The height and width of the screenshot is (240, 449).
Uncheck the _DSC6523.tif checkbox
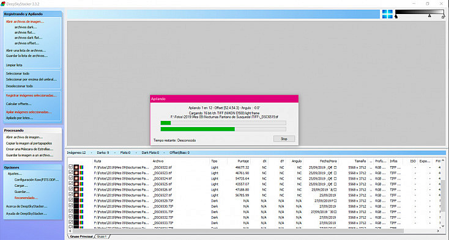tap(71, 172)
